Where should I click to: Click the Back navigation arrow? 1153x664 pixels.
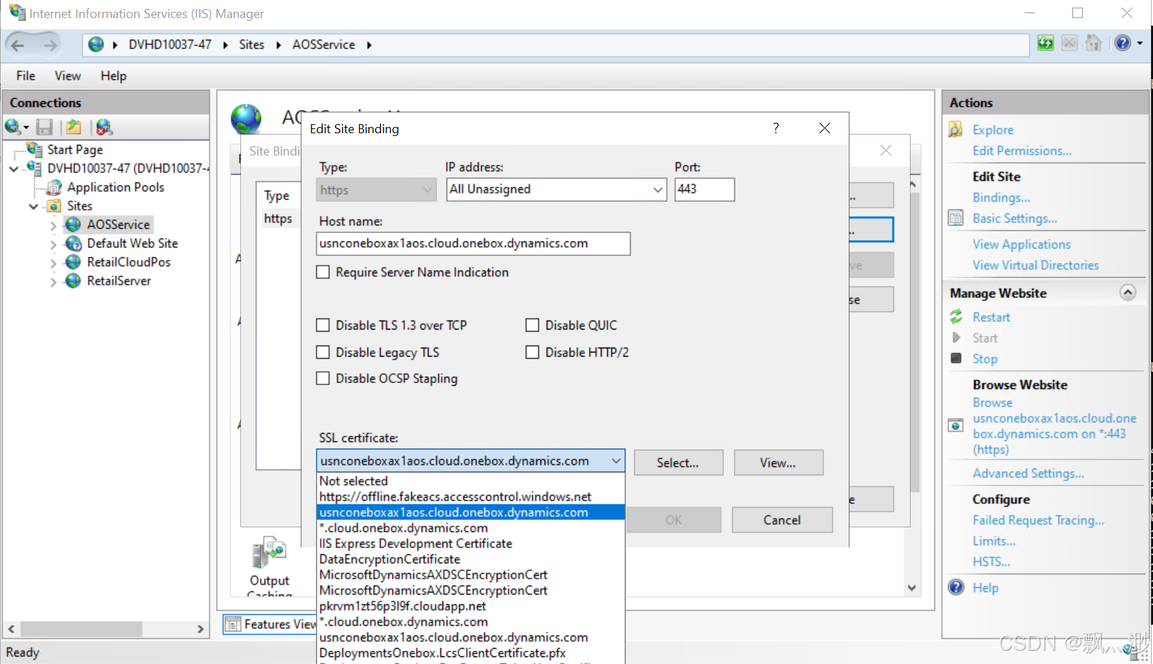pyautogui.click(x=17, y=45)
